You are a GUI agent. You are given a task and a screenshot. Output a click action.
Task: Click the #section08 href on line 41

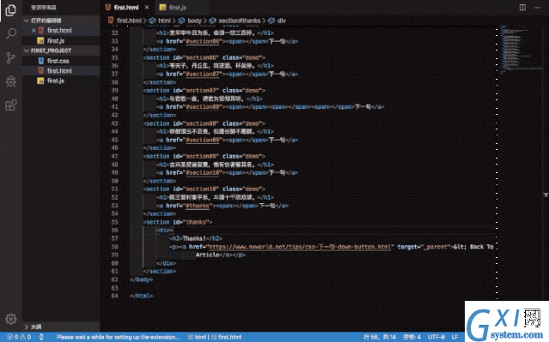[203, 107]
